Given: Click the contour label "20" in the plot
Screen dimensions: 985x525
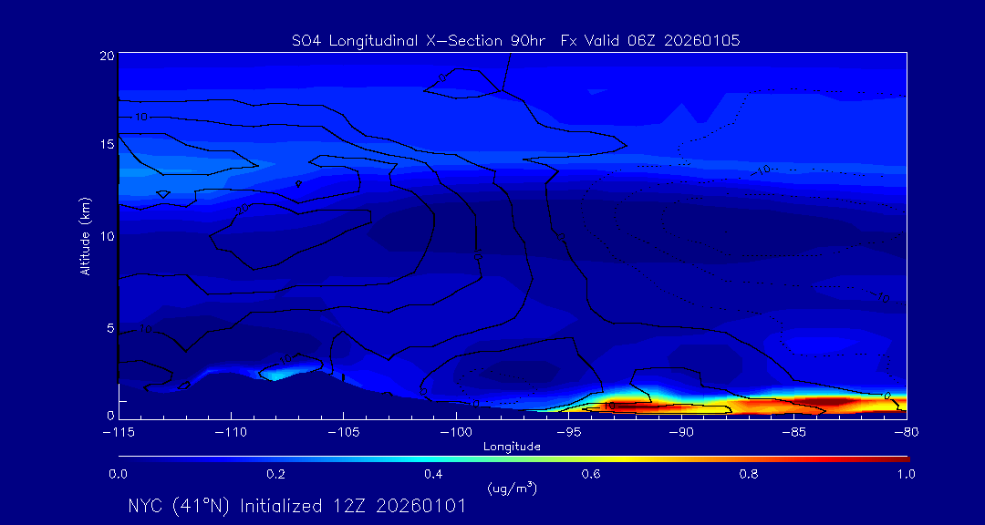Looking at the screenshot, I should coord(244,211).
